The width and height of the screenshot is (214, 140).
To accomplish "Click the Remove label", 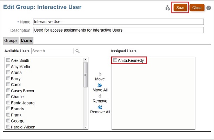I will 100,101.
